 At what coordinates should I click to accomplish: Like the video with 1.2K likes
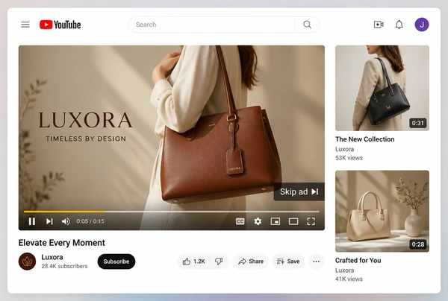click(x=193, y=262)
